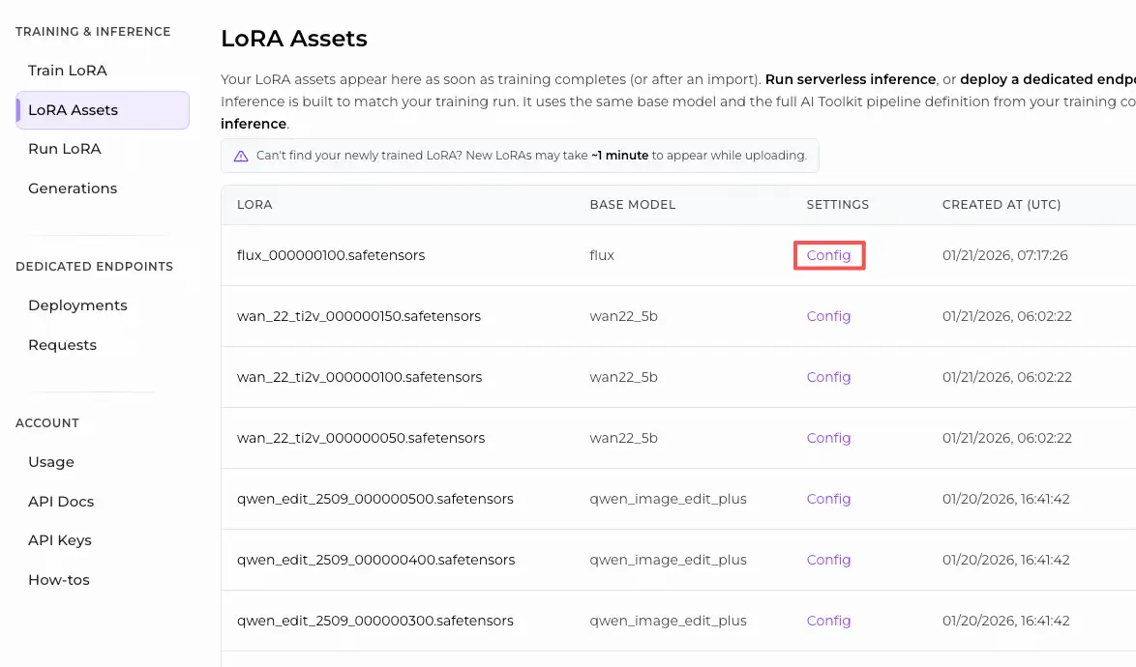
Task: Open the Train LoRA page
Action: (x=67, y=70)
